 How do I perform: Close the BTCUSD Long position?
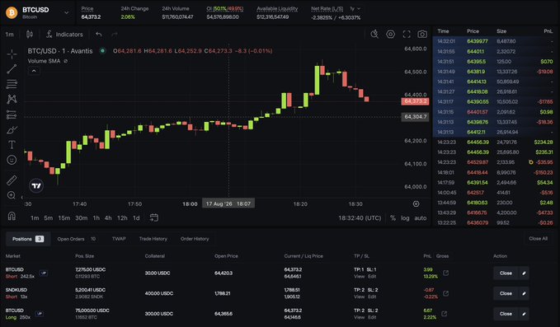pos(506,314)
